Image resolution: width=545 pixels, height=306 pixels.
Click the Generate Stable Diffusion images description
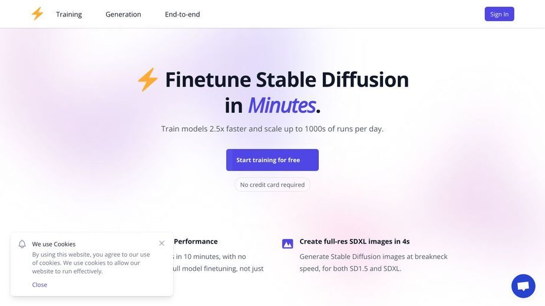pos(374,262)
